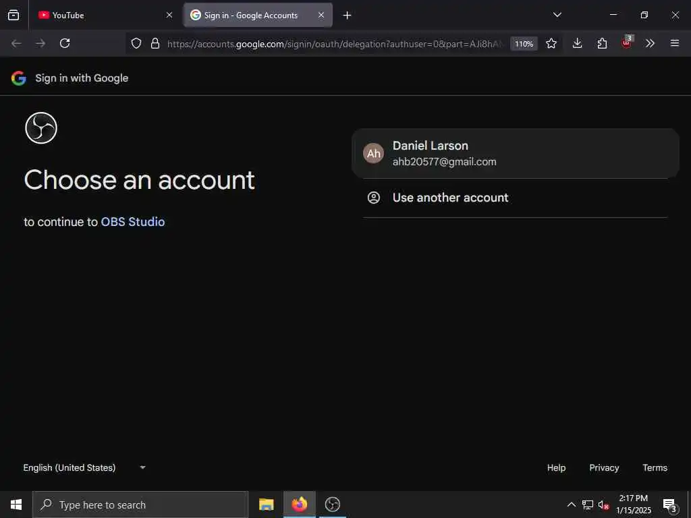This screenshot has height=518, width=691.
Task: Open the OBS Studio link
Action: (x=133, y=221)
